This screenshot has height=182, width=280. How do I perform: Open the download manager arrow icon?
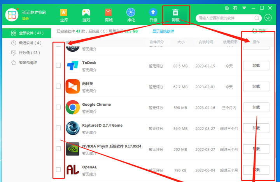click(268, 17)
